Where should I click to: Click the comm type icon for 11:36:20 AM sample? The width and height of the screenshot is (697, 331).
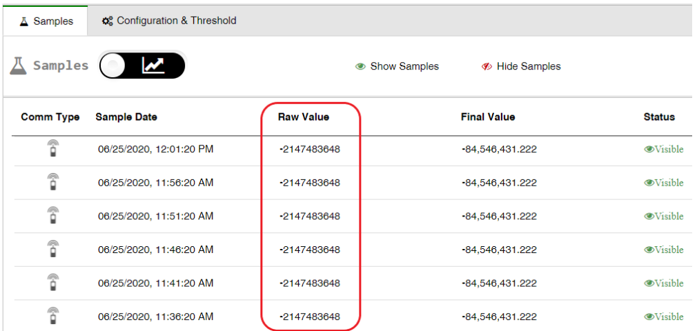(53, 315)
